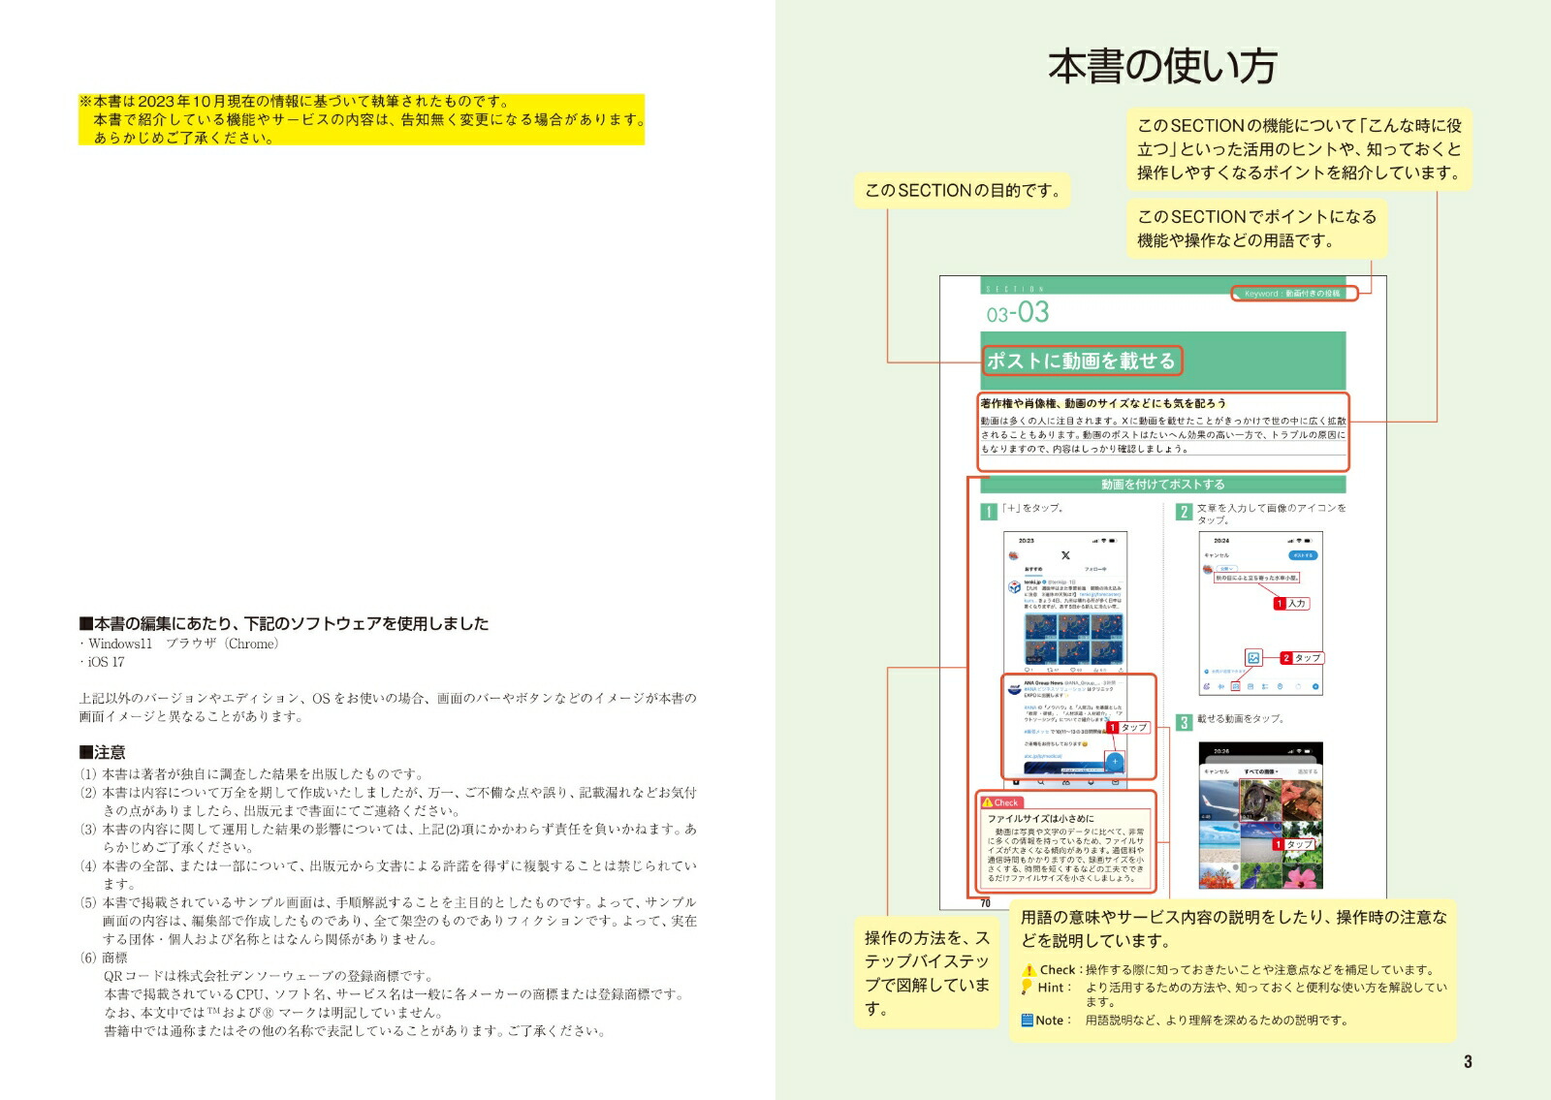Click note (5) about サンプル画面
Viewport: 1551px width, 1100px height.
click(x=388, y=921)
